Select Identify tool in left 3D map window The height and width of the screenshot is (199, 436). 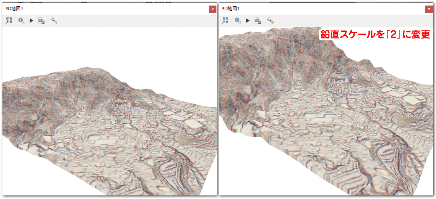point(21,21)
